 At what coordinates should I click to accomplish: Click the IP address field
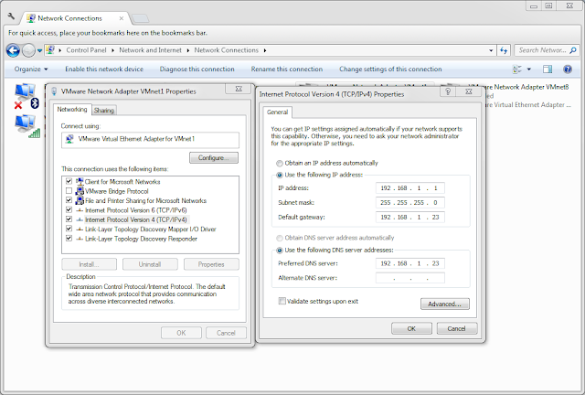click(x=410, y=188)
